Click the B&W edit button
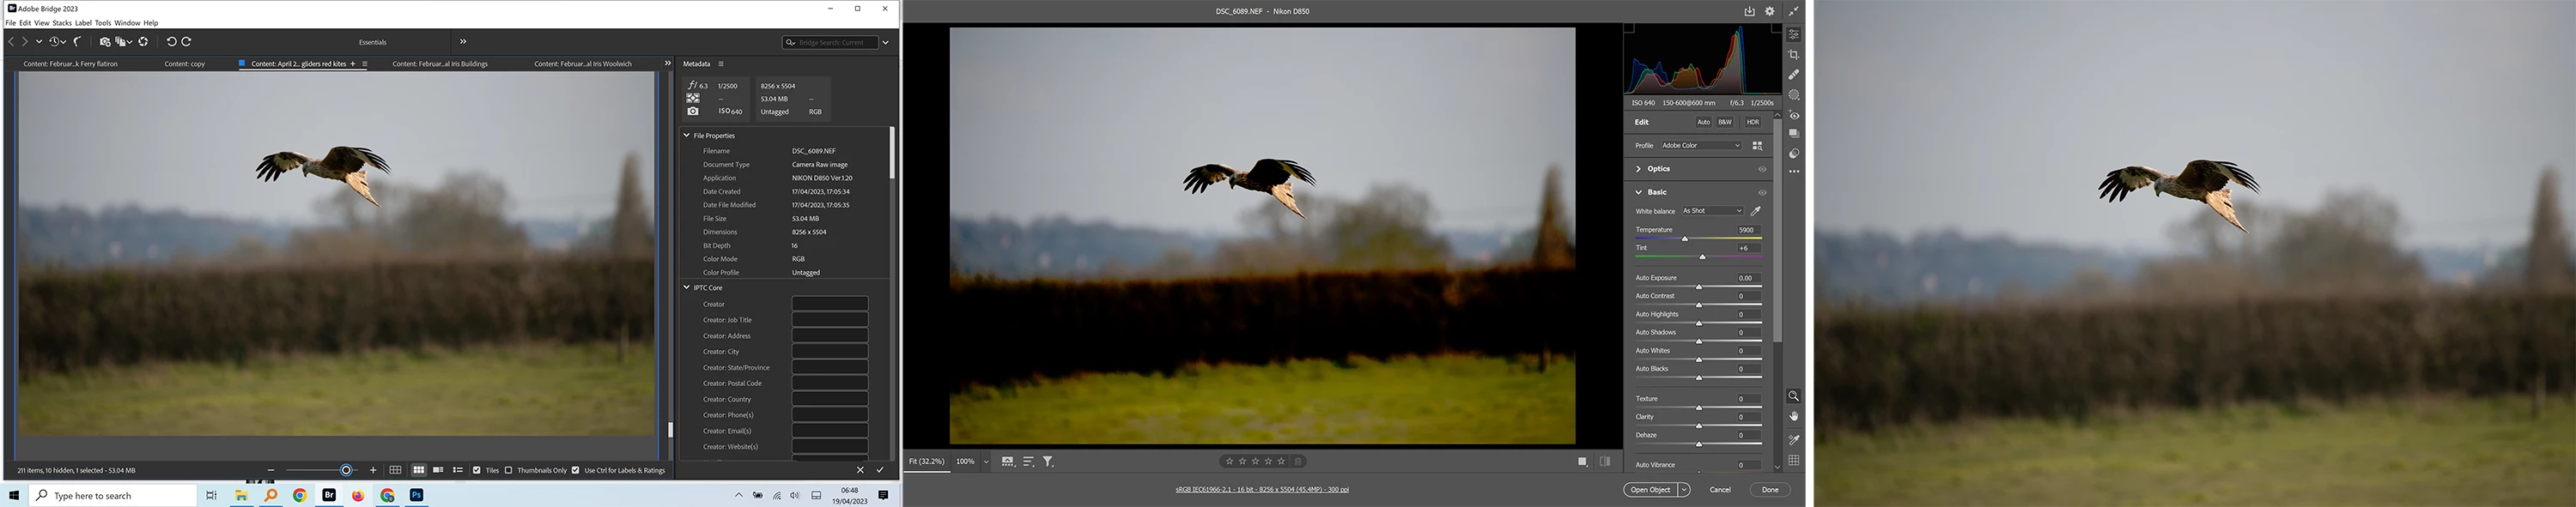2576x507 pixels. 1725,122
